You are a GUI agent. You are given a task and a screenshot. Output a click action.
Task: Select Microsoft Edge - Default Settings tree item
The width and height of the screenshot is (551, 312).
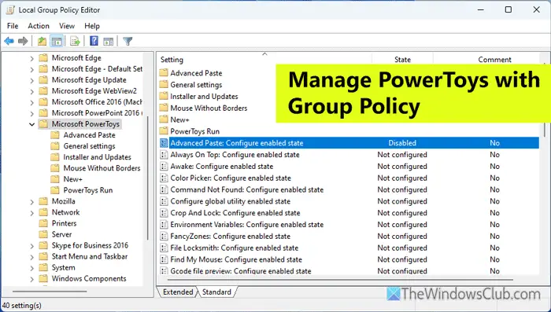pyautogui.click(x=97, y=69)
